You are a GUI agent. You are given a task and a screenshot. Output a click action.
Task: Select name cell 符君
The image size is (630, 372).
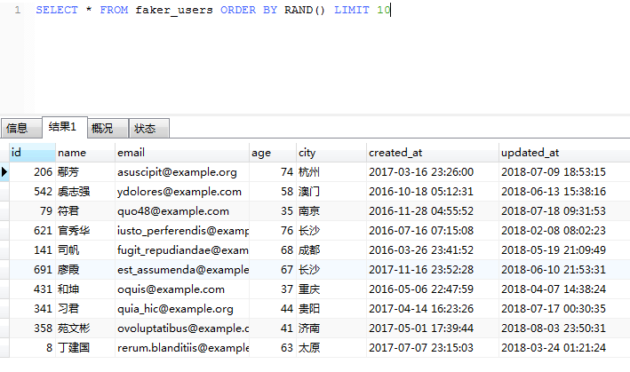(x=85, y=211)
